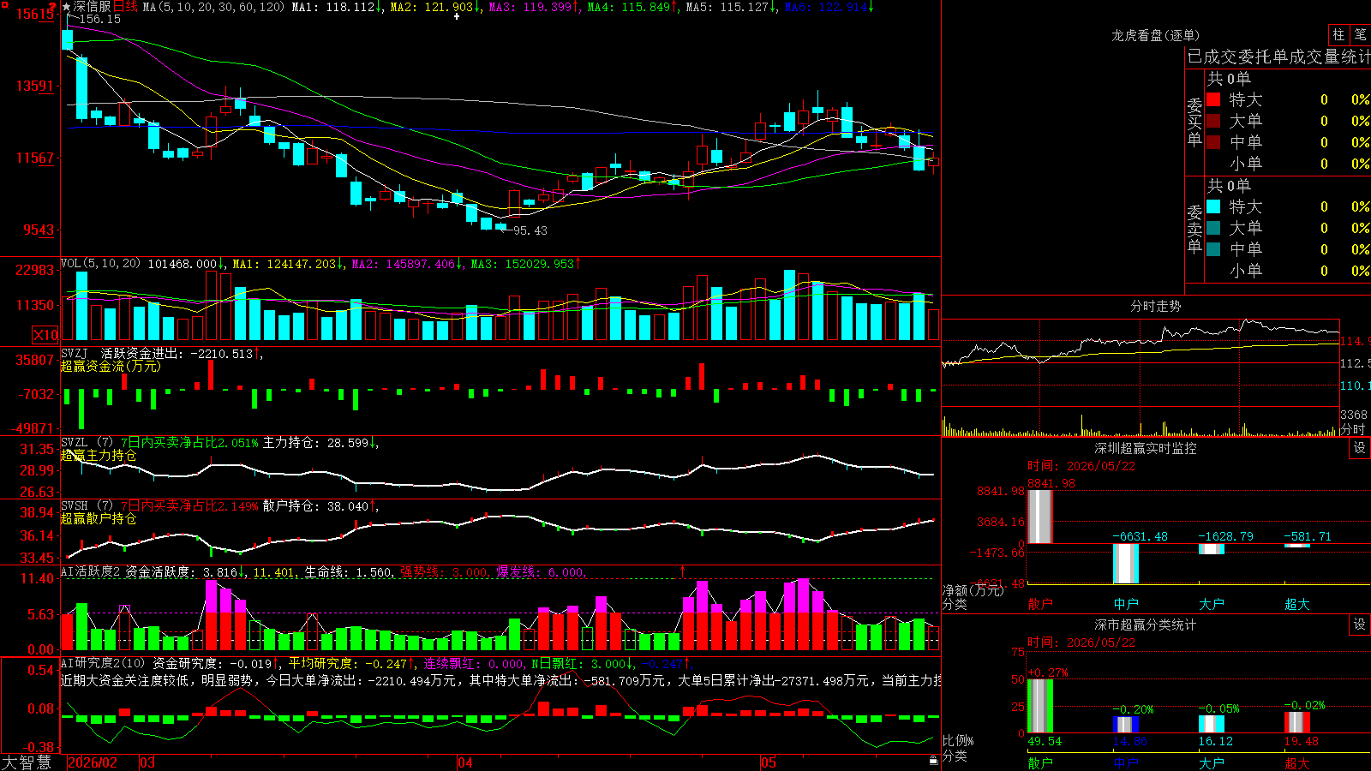Click the X10 volume scale marker

45,335
